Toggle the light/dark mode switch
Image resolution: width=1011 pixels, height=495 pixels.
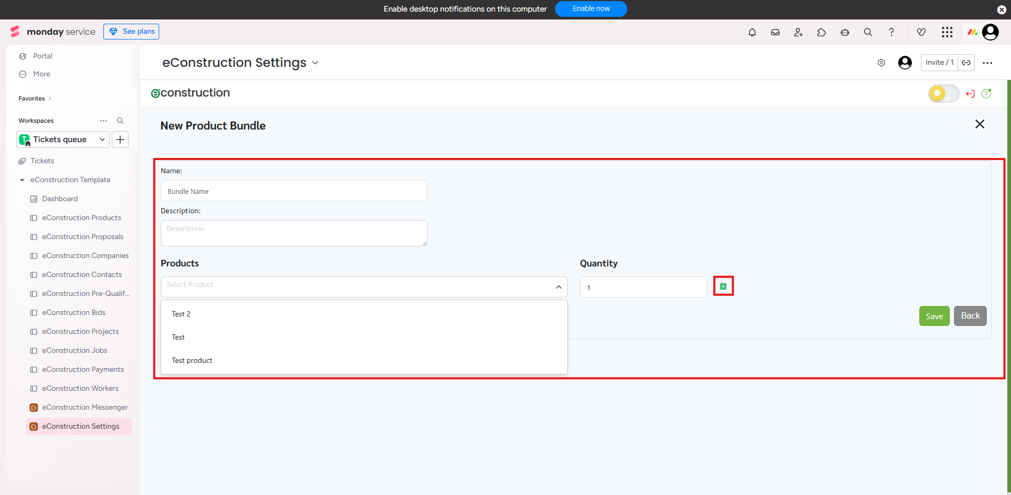pyautogui.click(x=943, y=94)
